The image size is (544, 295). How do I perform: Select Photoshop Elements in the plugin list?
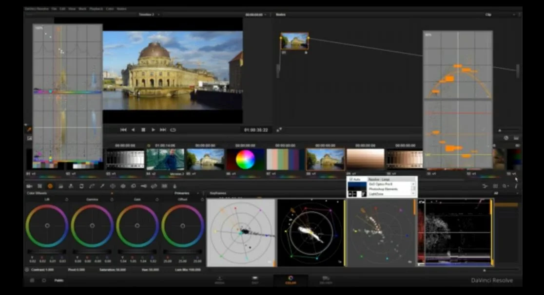(383, 189)
